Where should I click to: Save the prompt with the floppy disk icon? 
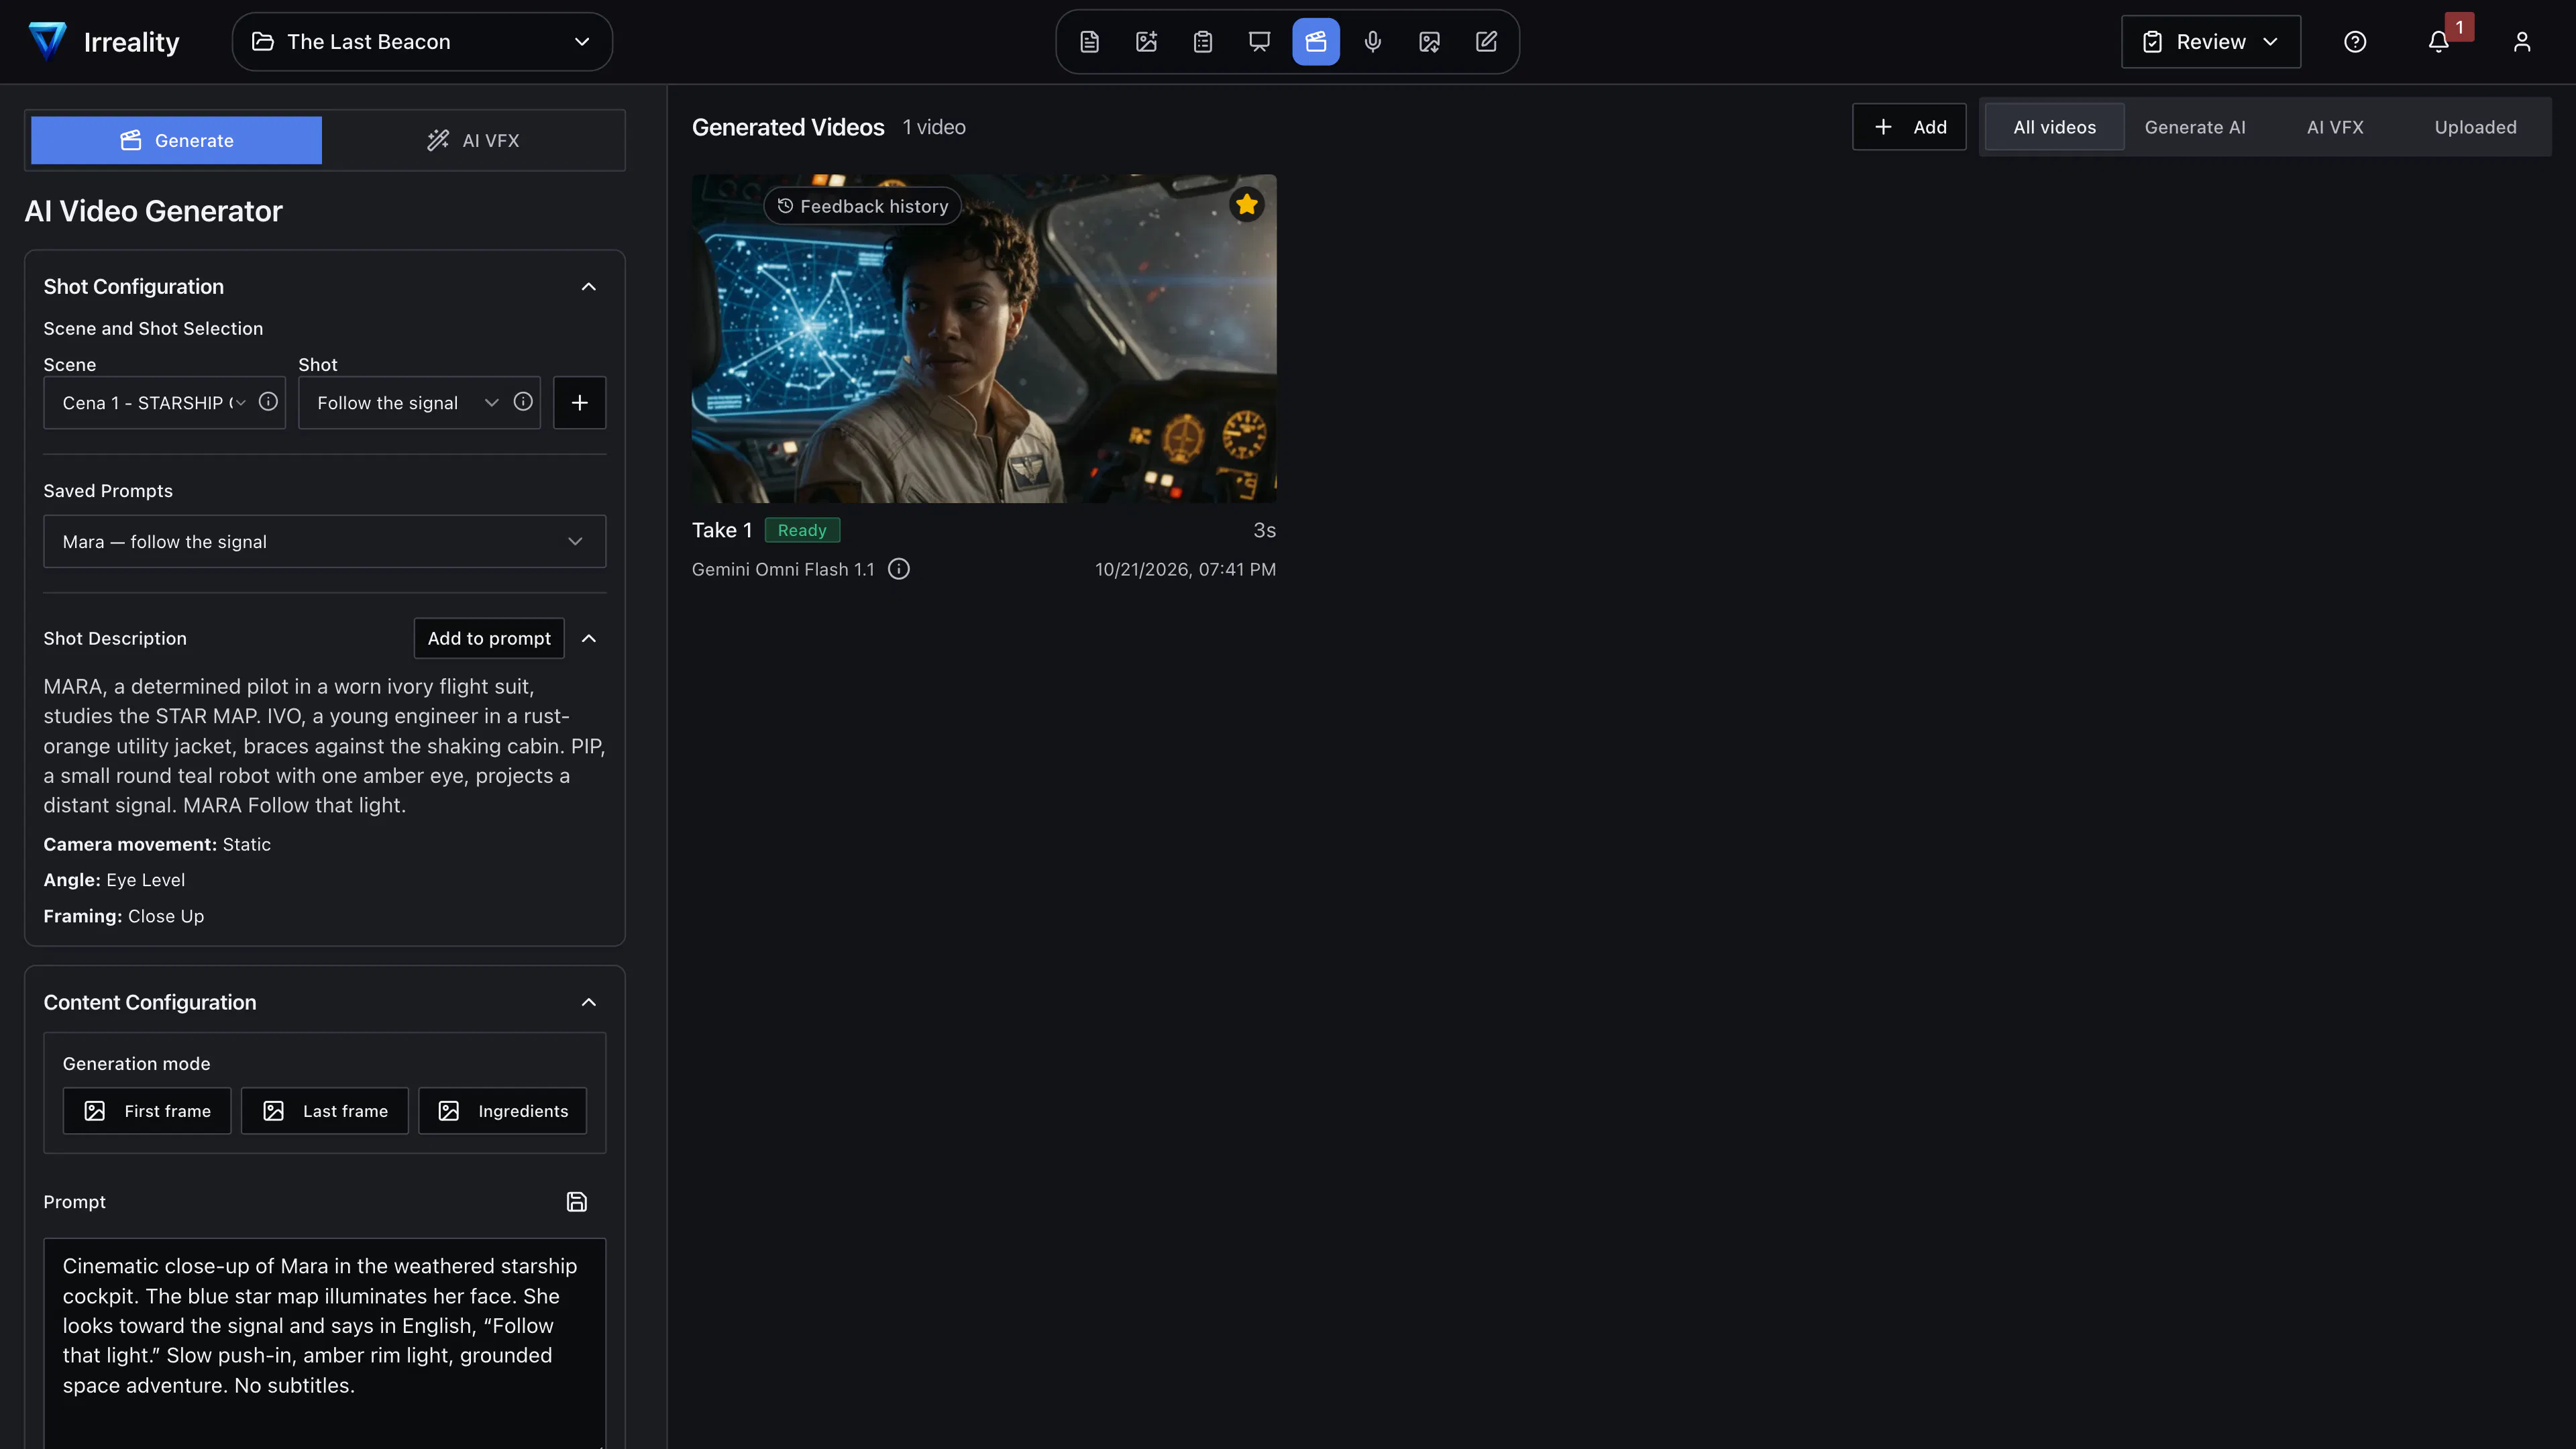coord(577,1202)
